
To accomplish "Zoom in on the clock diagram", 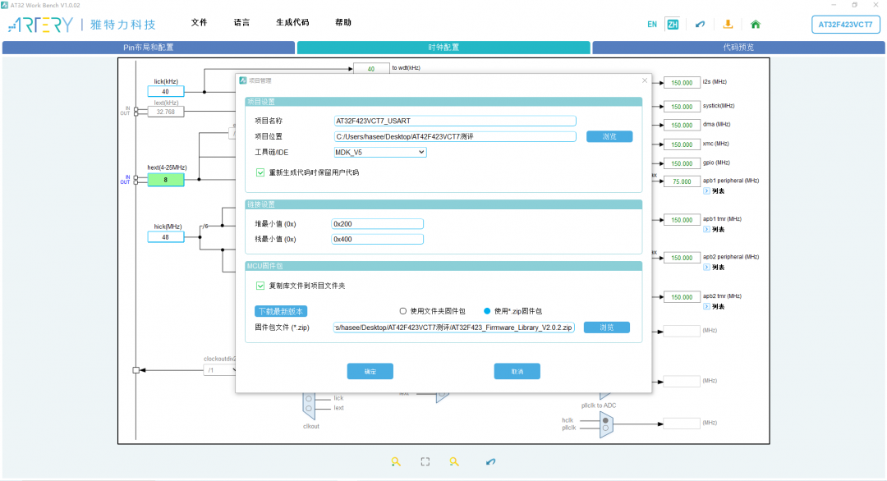I will [396, 462].
